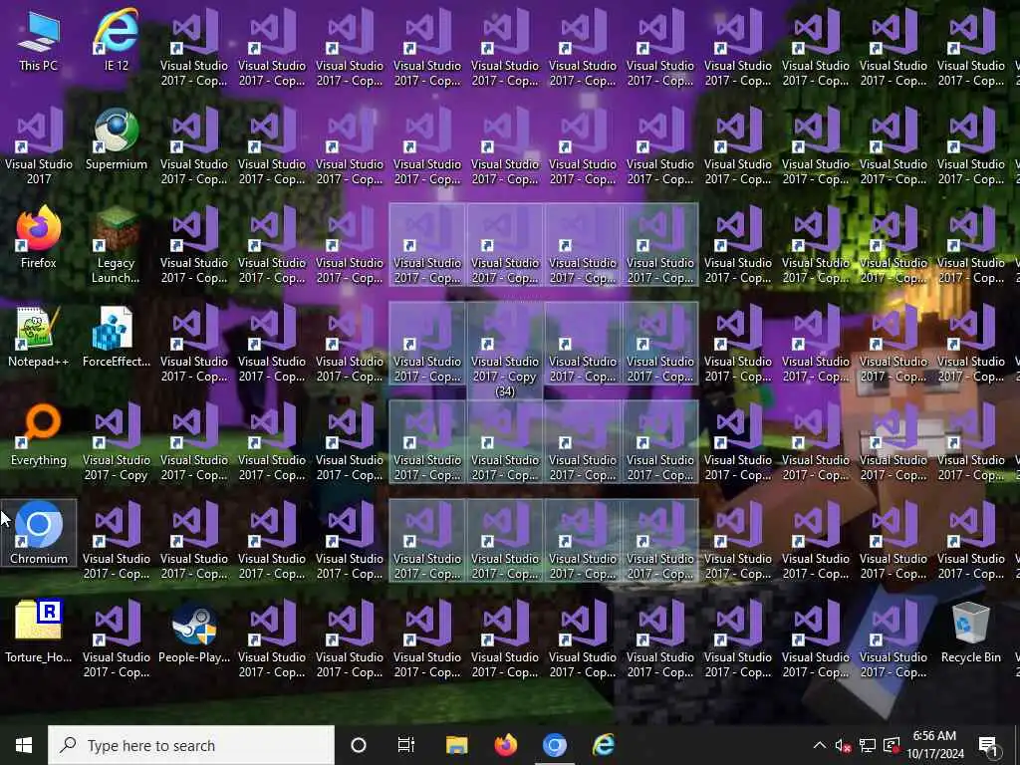Launch Internet Explorer from the taskbar
Viewport: 1020px width, 765px height.
(604, 745)
